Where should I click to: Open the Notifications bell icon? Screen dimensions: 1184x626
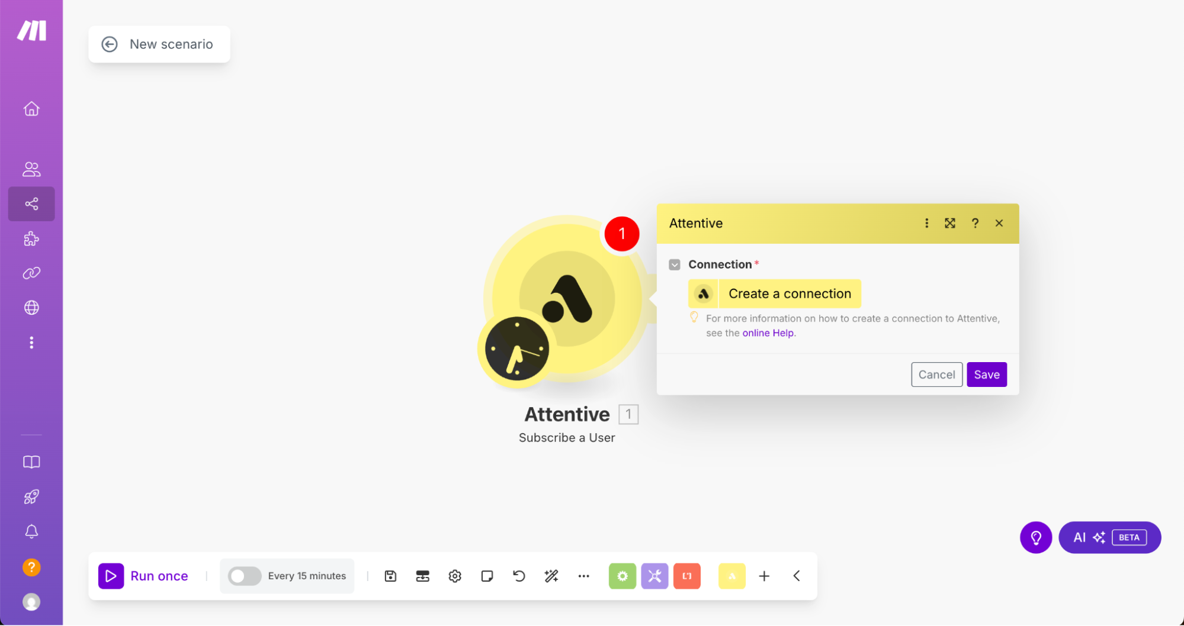[x=31, y=531]
